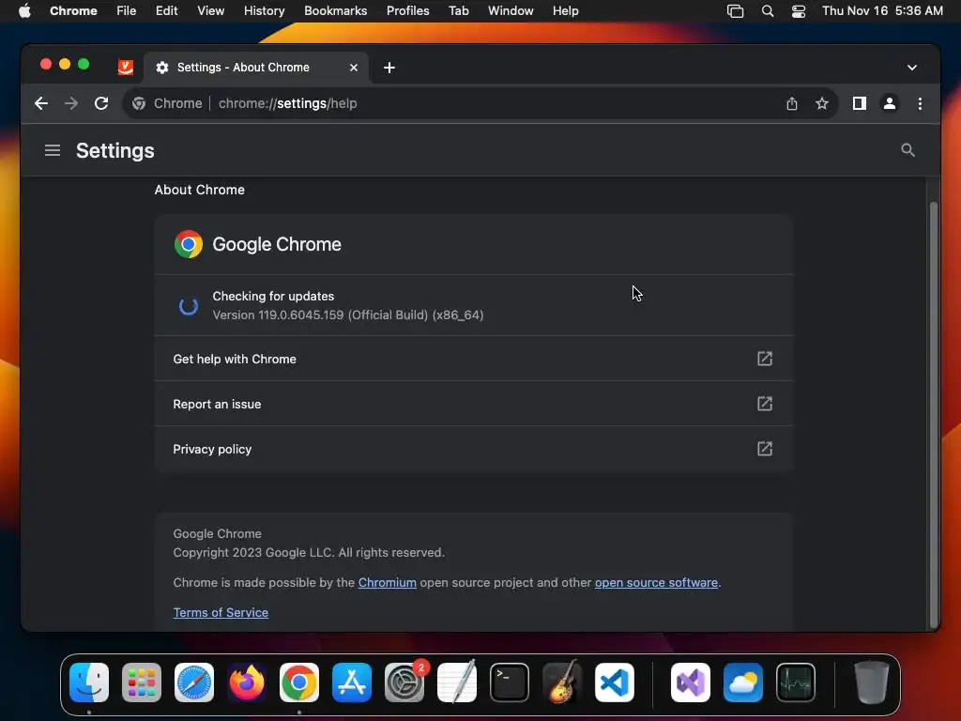Open the Weather app from the Dock
Screen dimensions: 961x721
pos(743,683)
